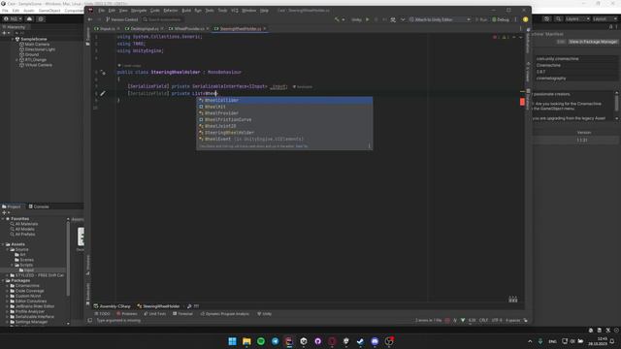Open Dynamic Program Analysis tool window
The height and width of the screenshot is (349, 621).
(x=224, y=314)
